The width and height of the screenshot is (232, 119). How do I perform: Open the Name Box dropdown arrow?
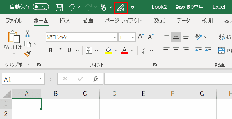point(41,78)
